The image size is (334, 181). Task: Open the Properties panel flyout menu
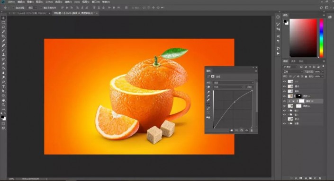click(256, 71)
